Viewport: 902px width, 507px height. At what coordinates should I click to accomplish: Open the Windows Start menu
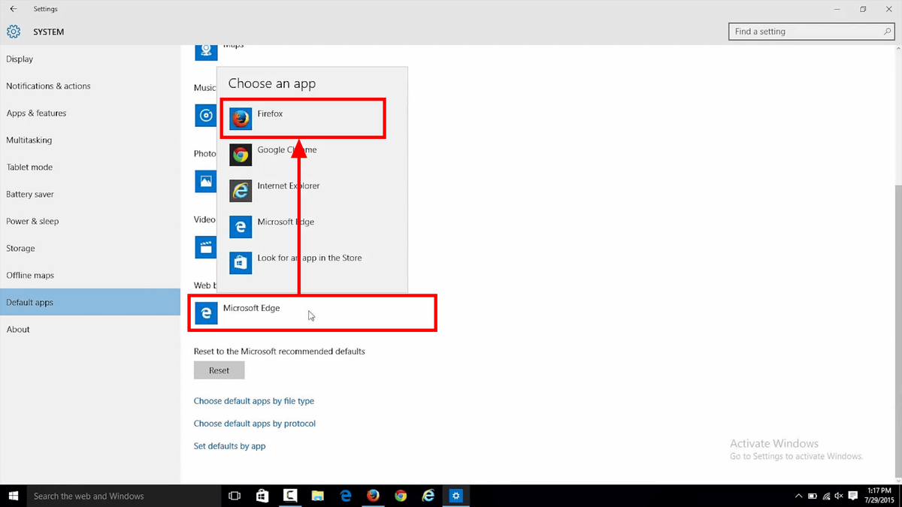point(13,496)
